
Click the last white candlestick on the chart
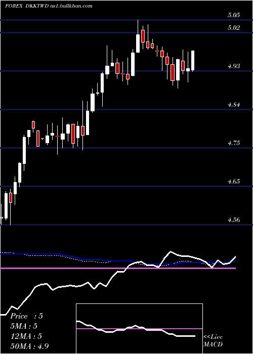[x=193, y=61]
